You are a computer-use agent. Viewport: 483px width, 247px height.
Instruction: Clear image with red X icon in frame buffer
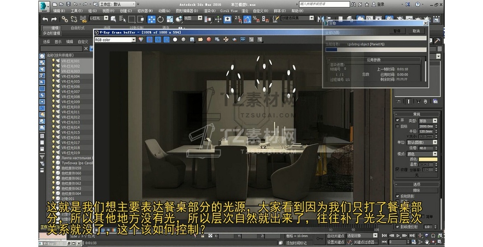click(209, 40)
